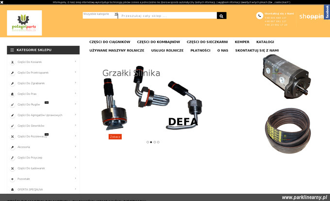The image size is (330, 201).
Task: Click hamburger icon in Kategorie Sklepu
Action: coord(12,50)
